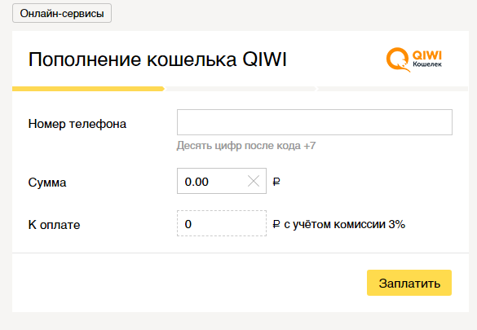Viewport: 477px width, 330px height.
Task: Click the Сумма label
Action: (x=47, y=183)
